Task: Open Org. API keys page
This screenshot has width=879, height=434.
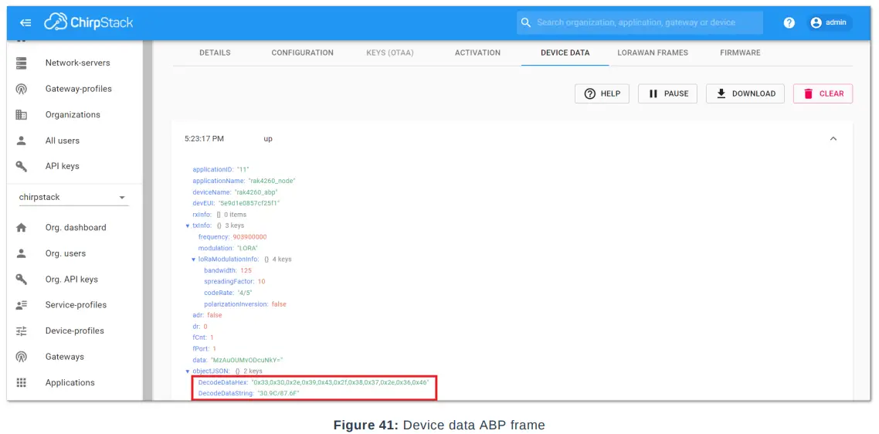Action: pos(72,280)
